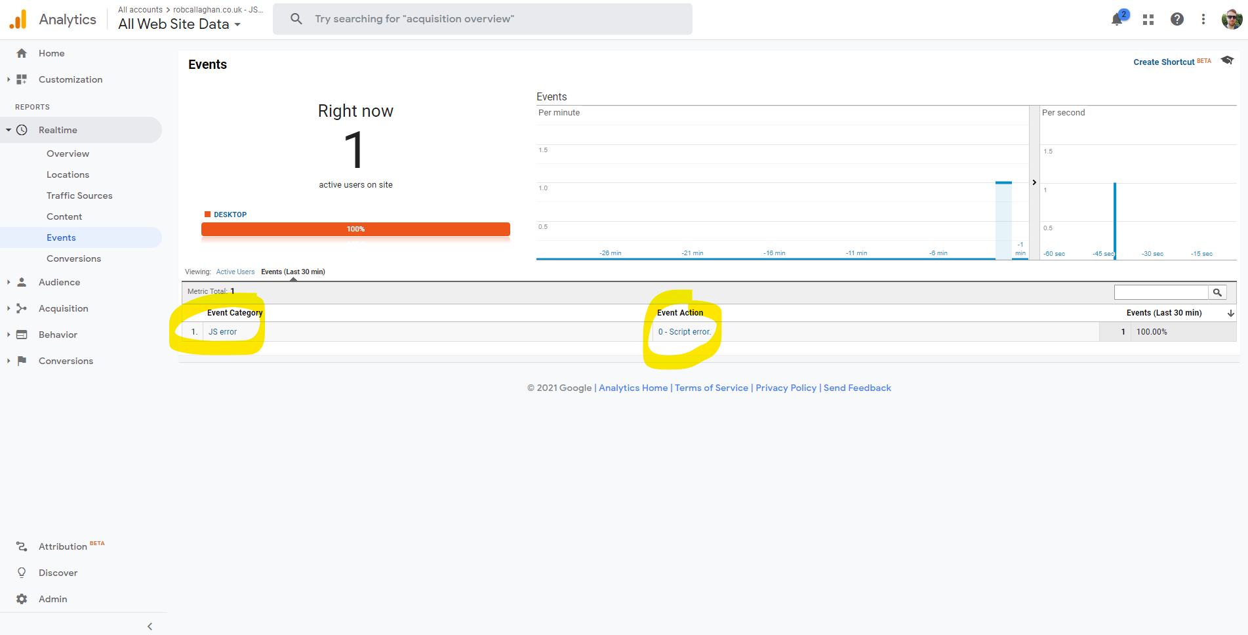Open the Privacy Policy link
This screenshot has height=635, width=1248.
[786, 388]
